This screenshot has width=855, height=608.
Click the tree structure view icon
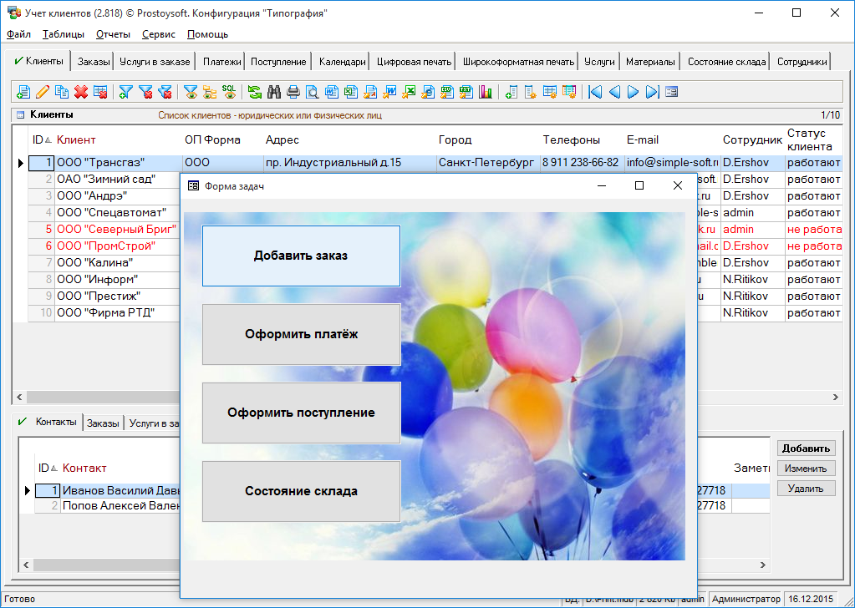coord(210,92)
